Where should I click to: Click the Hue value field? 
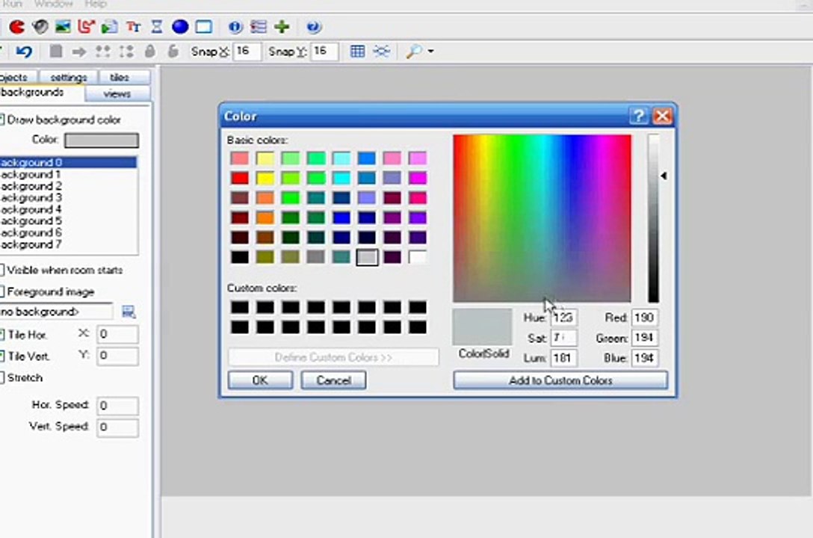(x=563, y=318)
